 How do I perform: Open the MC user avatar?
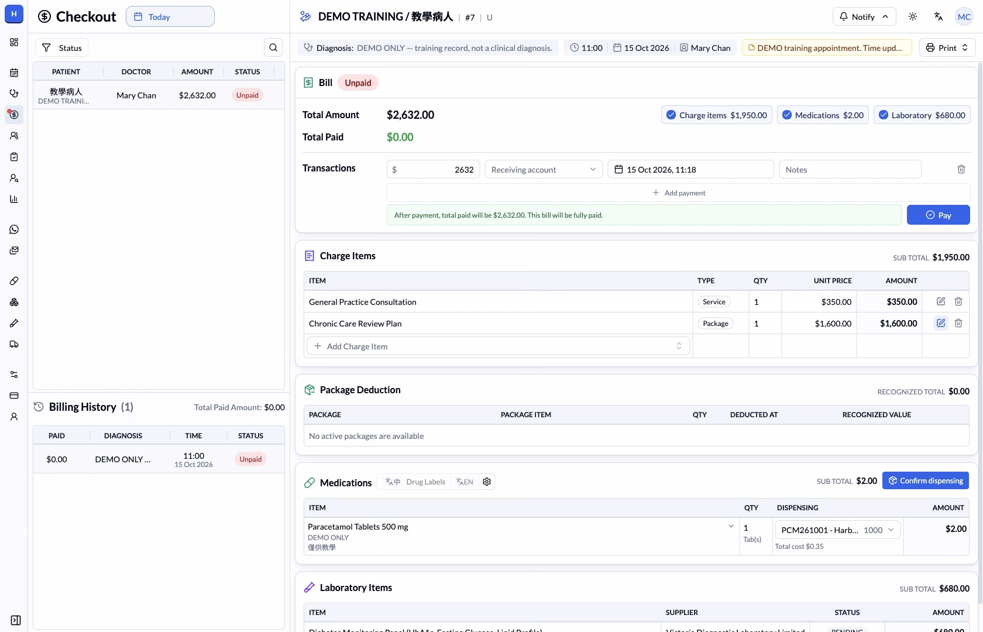point(964,16)
